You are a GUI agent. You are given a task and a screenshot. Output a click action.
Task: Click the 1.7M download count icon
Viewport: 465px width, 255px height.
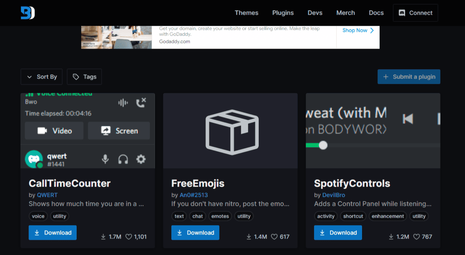tap(103, 237)
